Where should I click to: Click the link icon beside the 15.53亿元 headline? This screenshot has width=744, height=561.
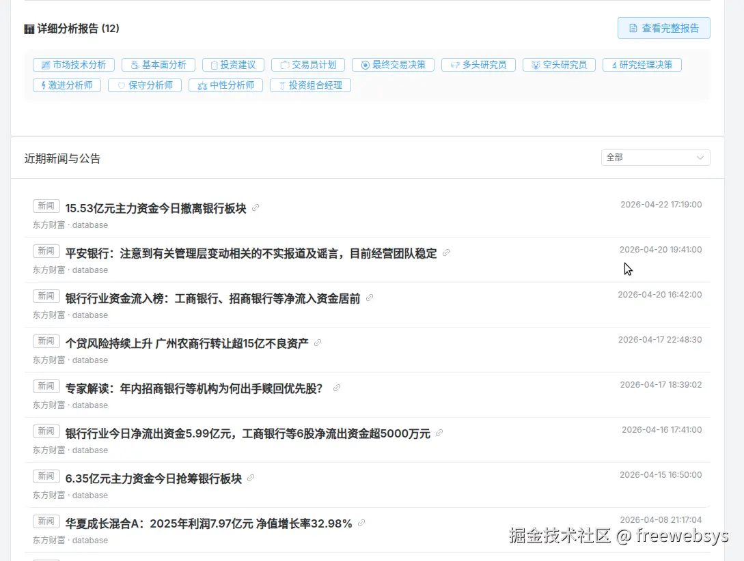256,207
